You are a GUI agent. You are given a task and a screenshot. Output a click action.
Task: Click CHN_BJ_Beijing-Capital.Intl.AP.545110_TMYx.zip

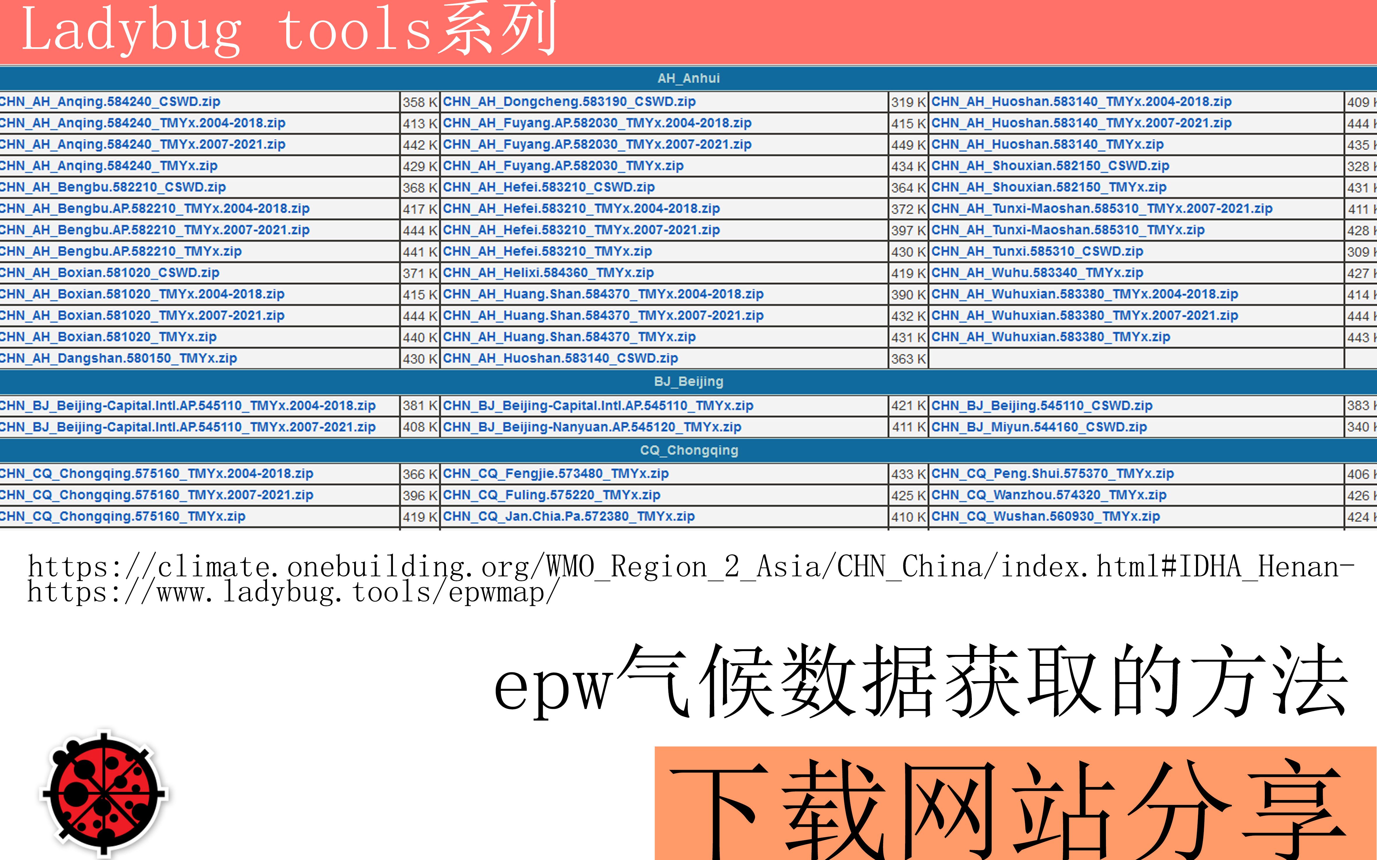[599, 406]
